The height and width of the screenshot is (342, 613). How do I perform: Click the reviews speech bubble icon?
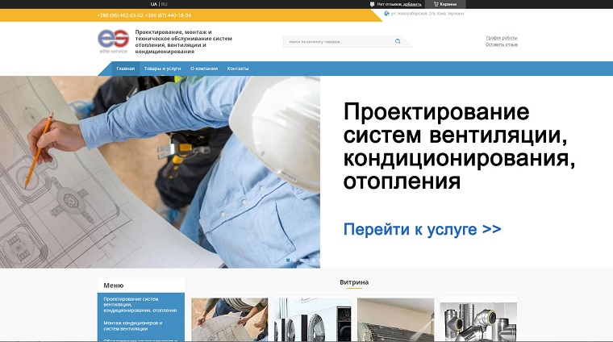pos(372,4)
